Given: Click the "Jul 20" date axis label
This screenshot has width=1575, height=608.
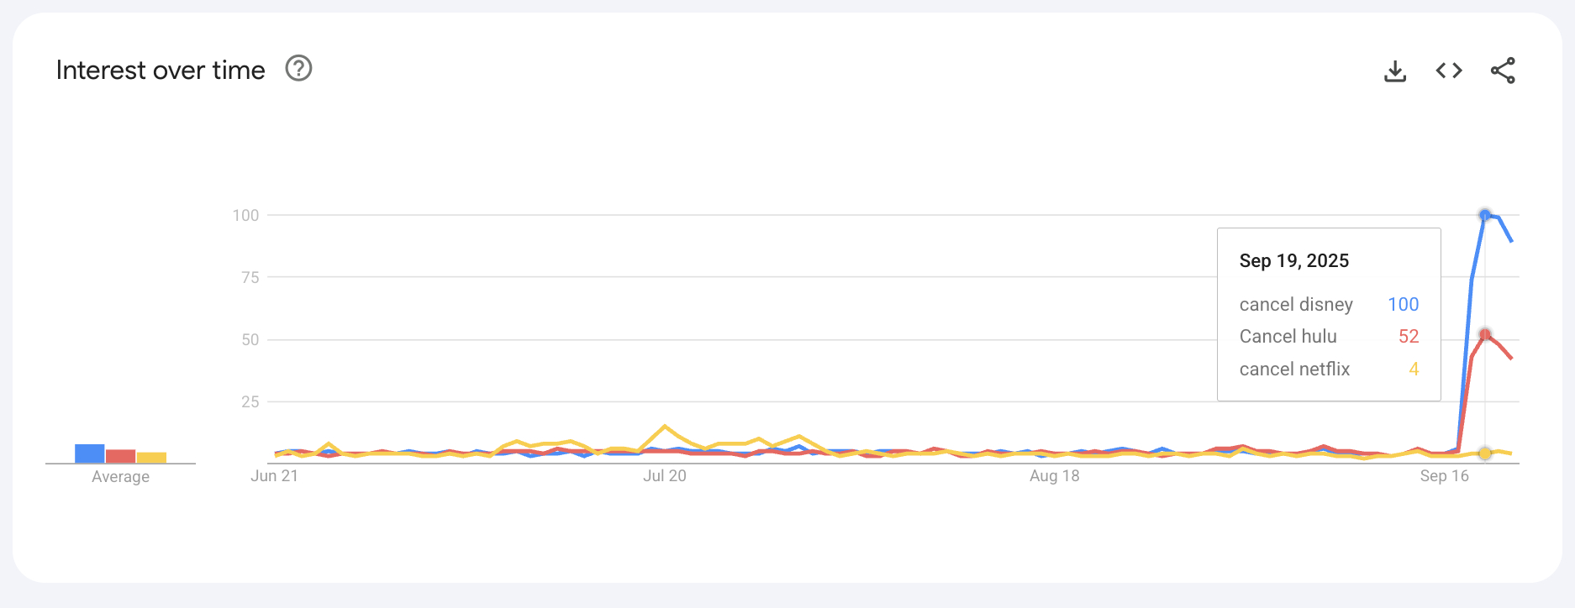Looking at the screenshot, I should coord(665,476).
